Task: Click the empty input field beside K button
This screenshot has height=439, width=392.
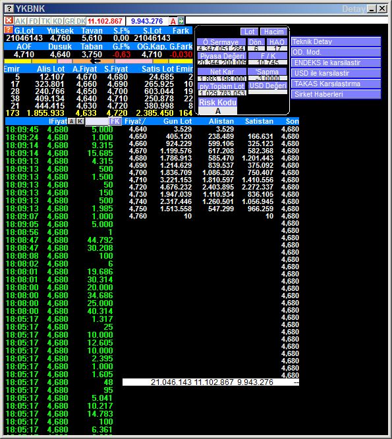Action: pos(97,121)
